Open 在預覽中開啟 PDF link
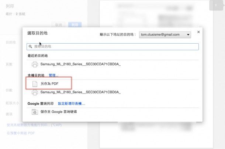 pos(21,133)
